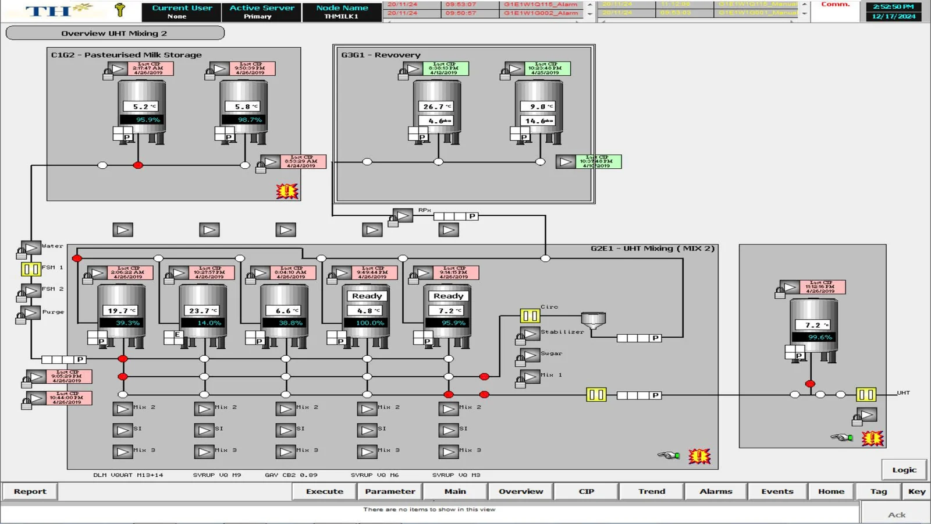Click the FSM 1 yellow flow meter
931x524 pixels.
(31, 269)
